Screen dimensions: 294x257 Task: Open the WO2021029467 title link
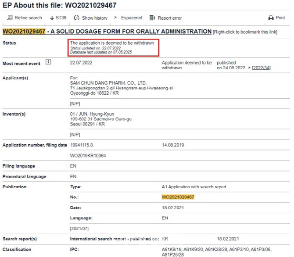click(x=107, y=32)
